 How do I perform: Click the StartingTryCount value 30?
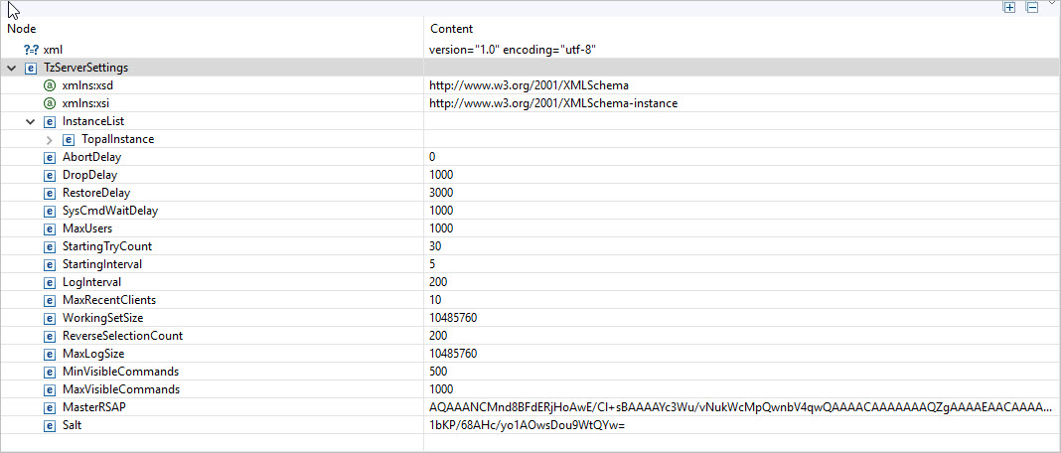pos(436,246)
